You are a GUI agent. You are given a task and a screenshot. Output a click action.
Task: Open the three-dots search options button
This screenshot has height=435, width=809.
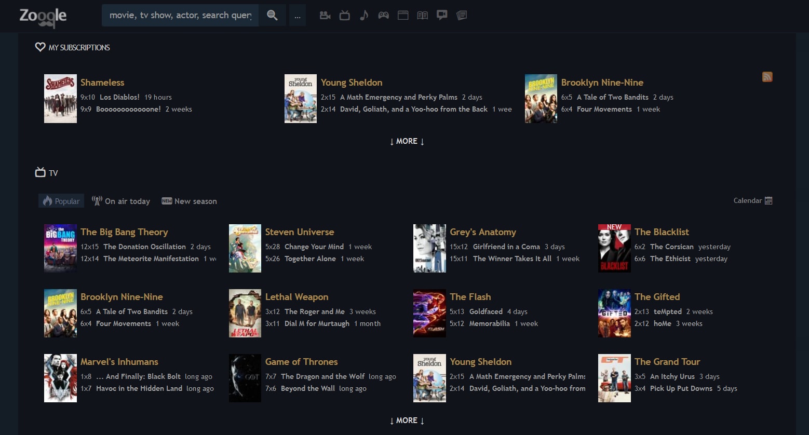[297, 16]
